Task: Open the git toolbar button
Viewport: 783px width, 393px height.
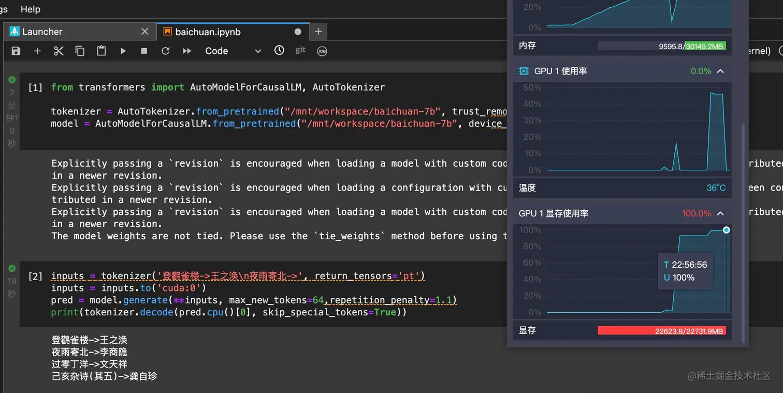Action: [x=300, y=50]
